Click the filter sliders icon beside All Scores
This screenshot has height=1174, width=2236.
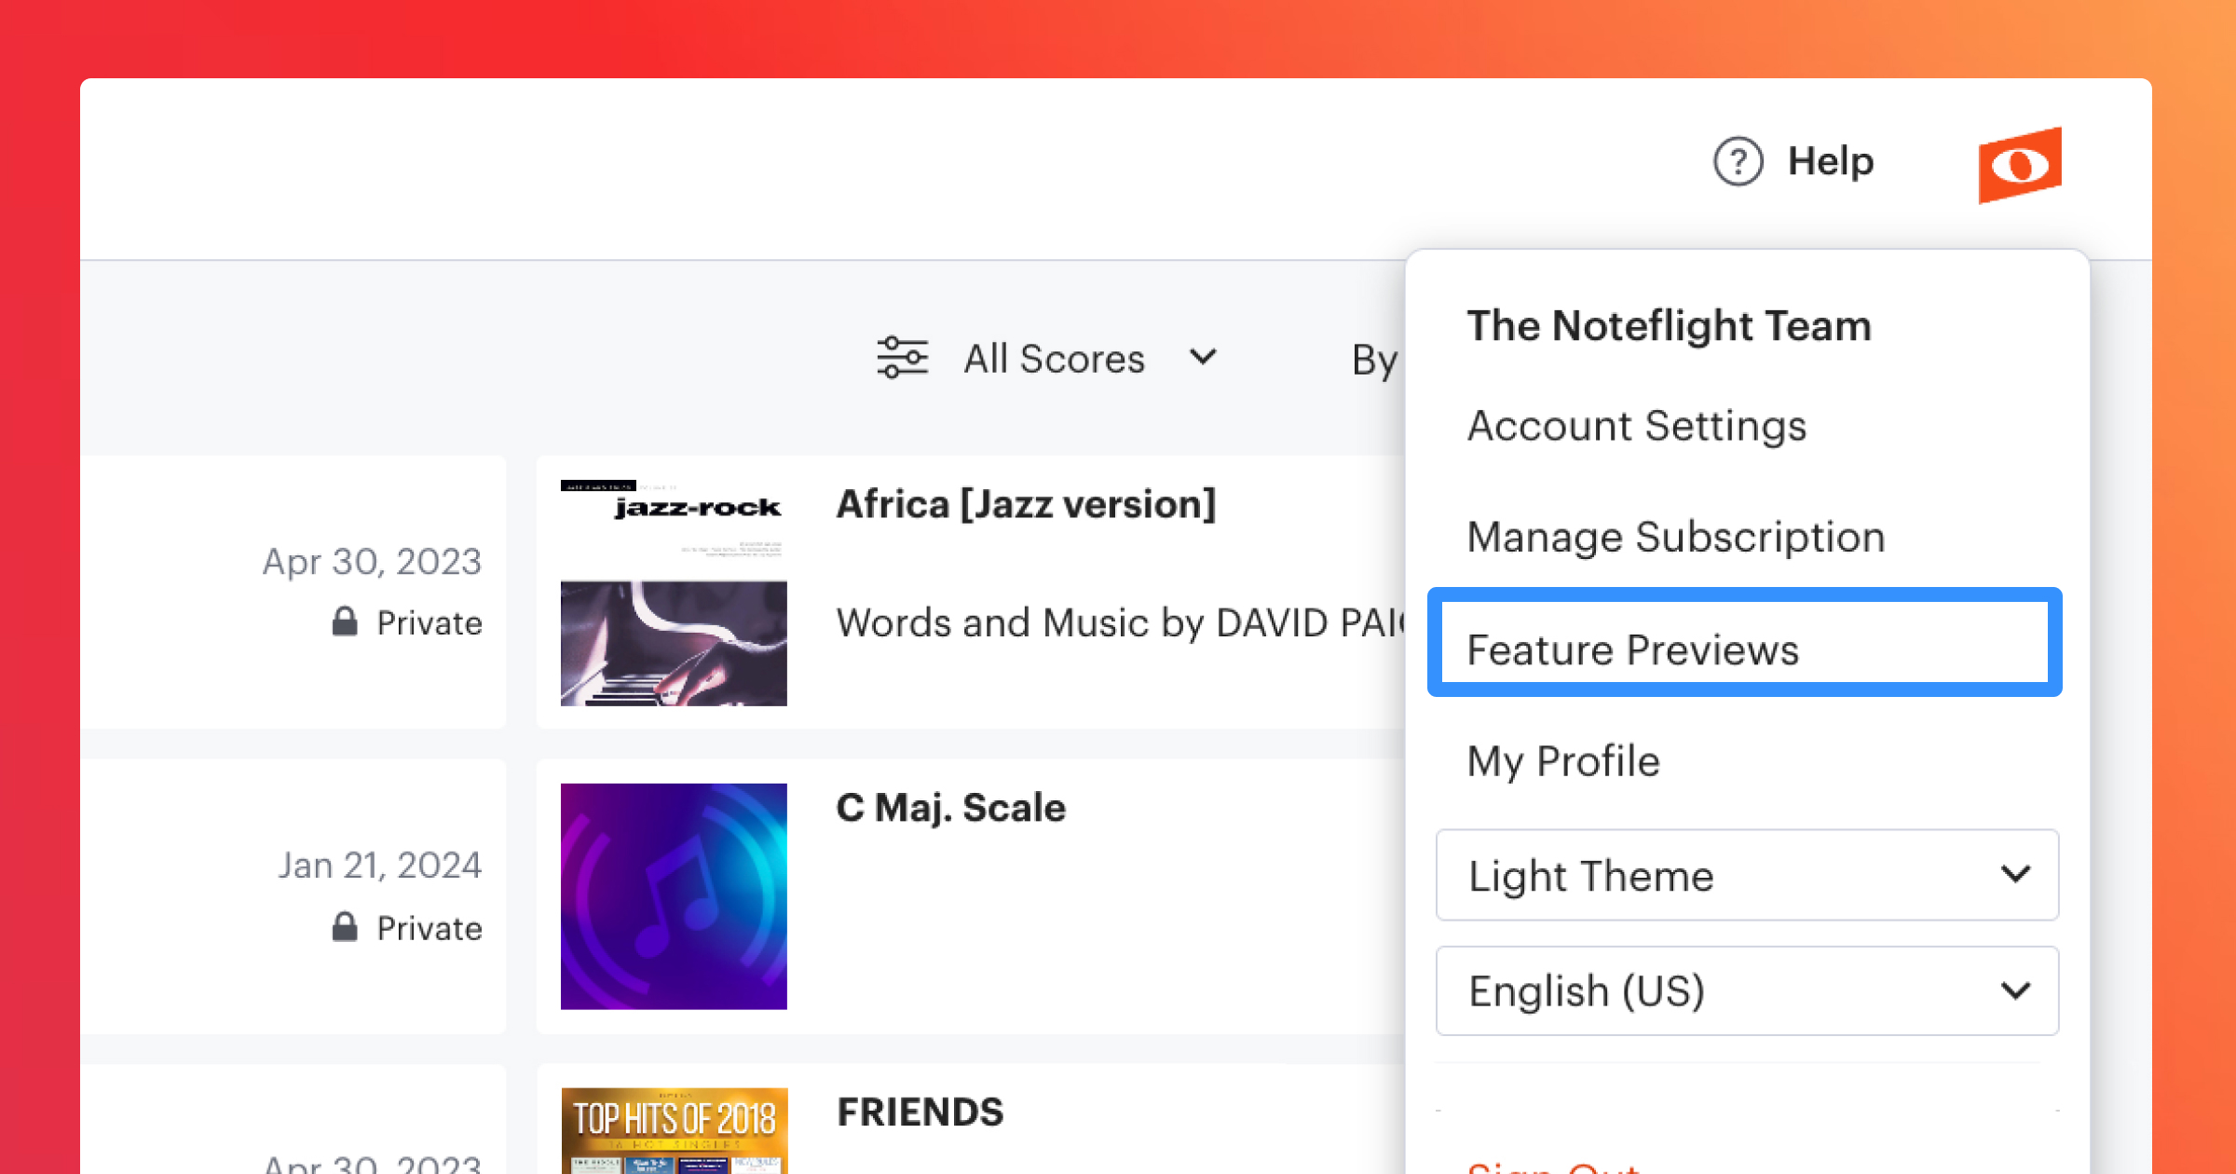(902, 357)
